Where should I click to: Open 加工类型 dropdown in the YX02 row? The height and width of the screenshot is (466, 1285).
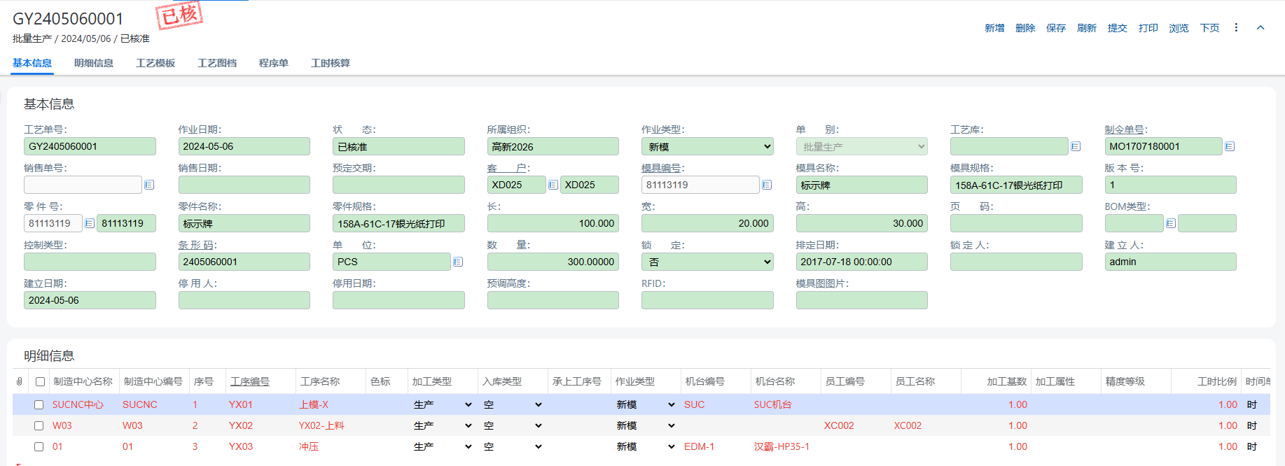443,425
